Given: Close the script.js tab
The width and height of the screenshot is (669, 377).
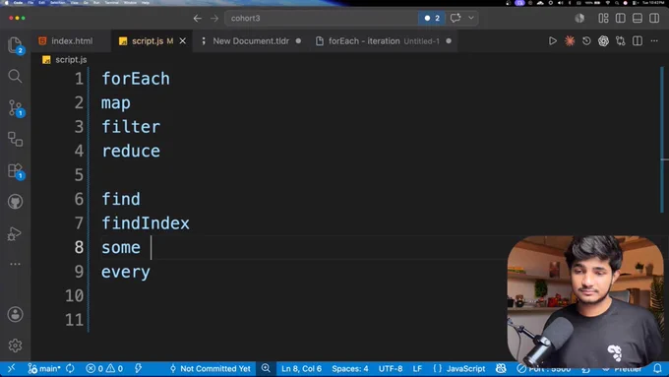Looking at the screenshot, I should click(x=183, y=41).
